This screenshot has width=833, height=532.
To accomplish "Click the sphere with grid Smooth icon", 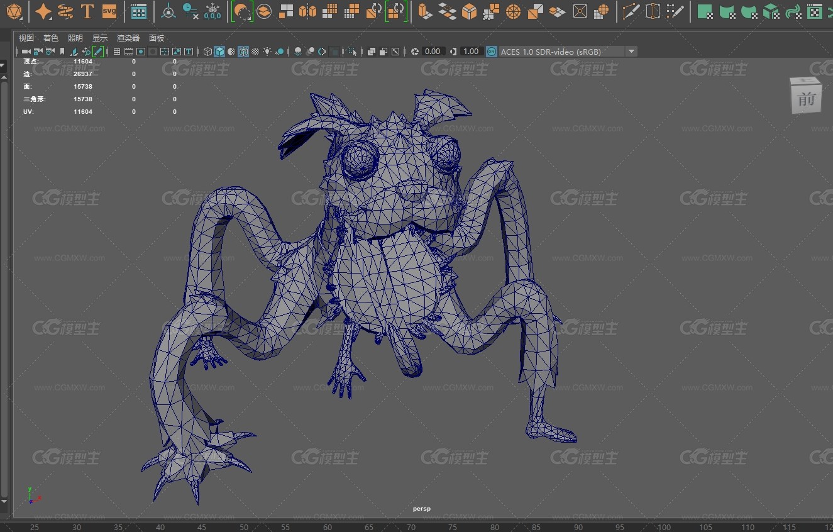I will [x=602, y=11].
